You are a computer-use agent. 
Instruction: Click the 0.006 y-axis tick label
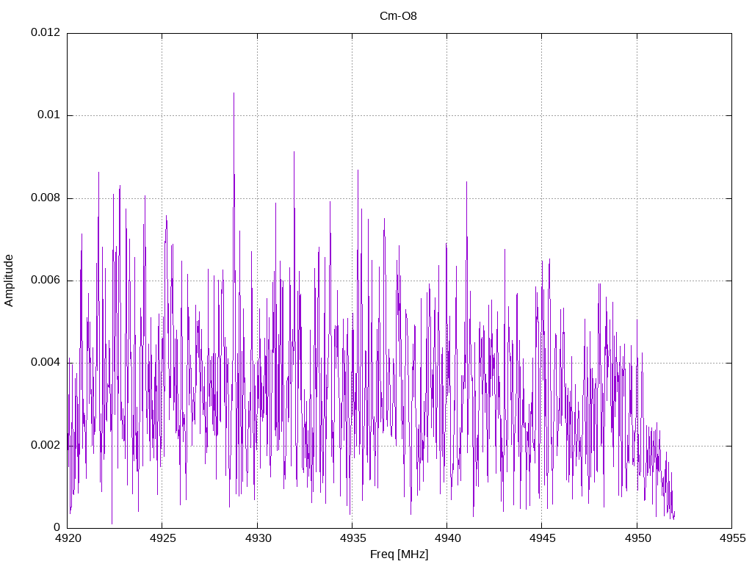click(46, 280)
